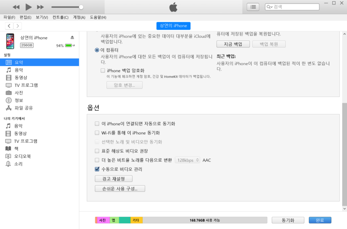347x229 pixels.
Task: Focus the 검색 search field
Action: (x=292, y=7)
